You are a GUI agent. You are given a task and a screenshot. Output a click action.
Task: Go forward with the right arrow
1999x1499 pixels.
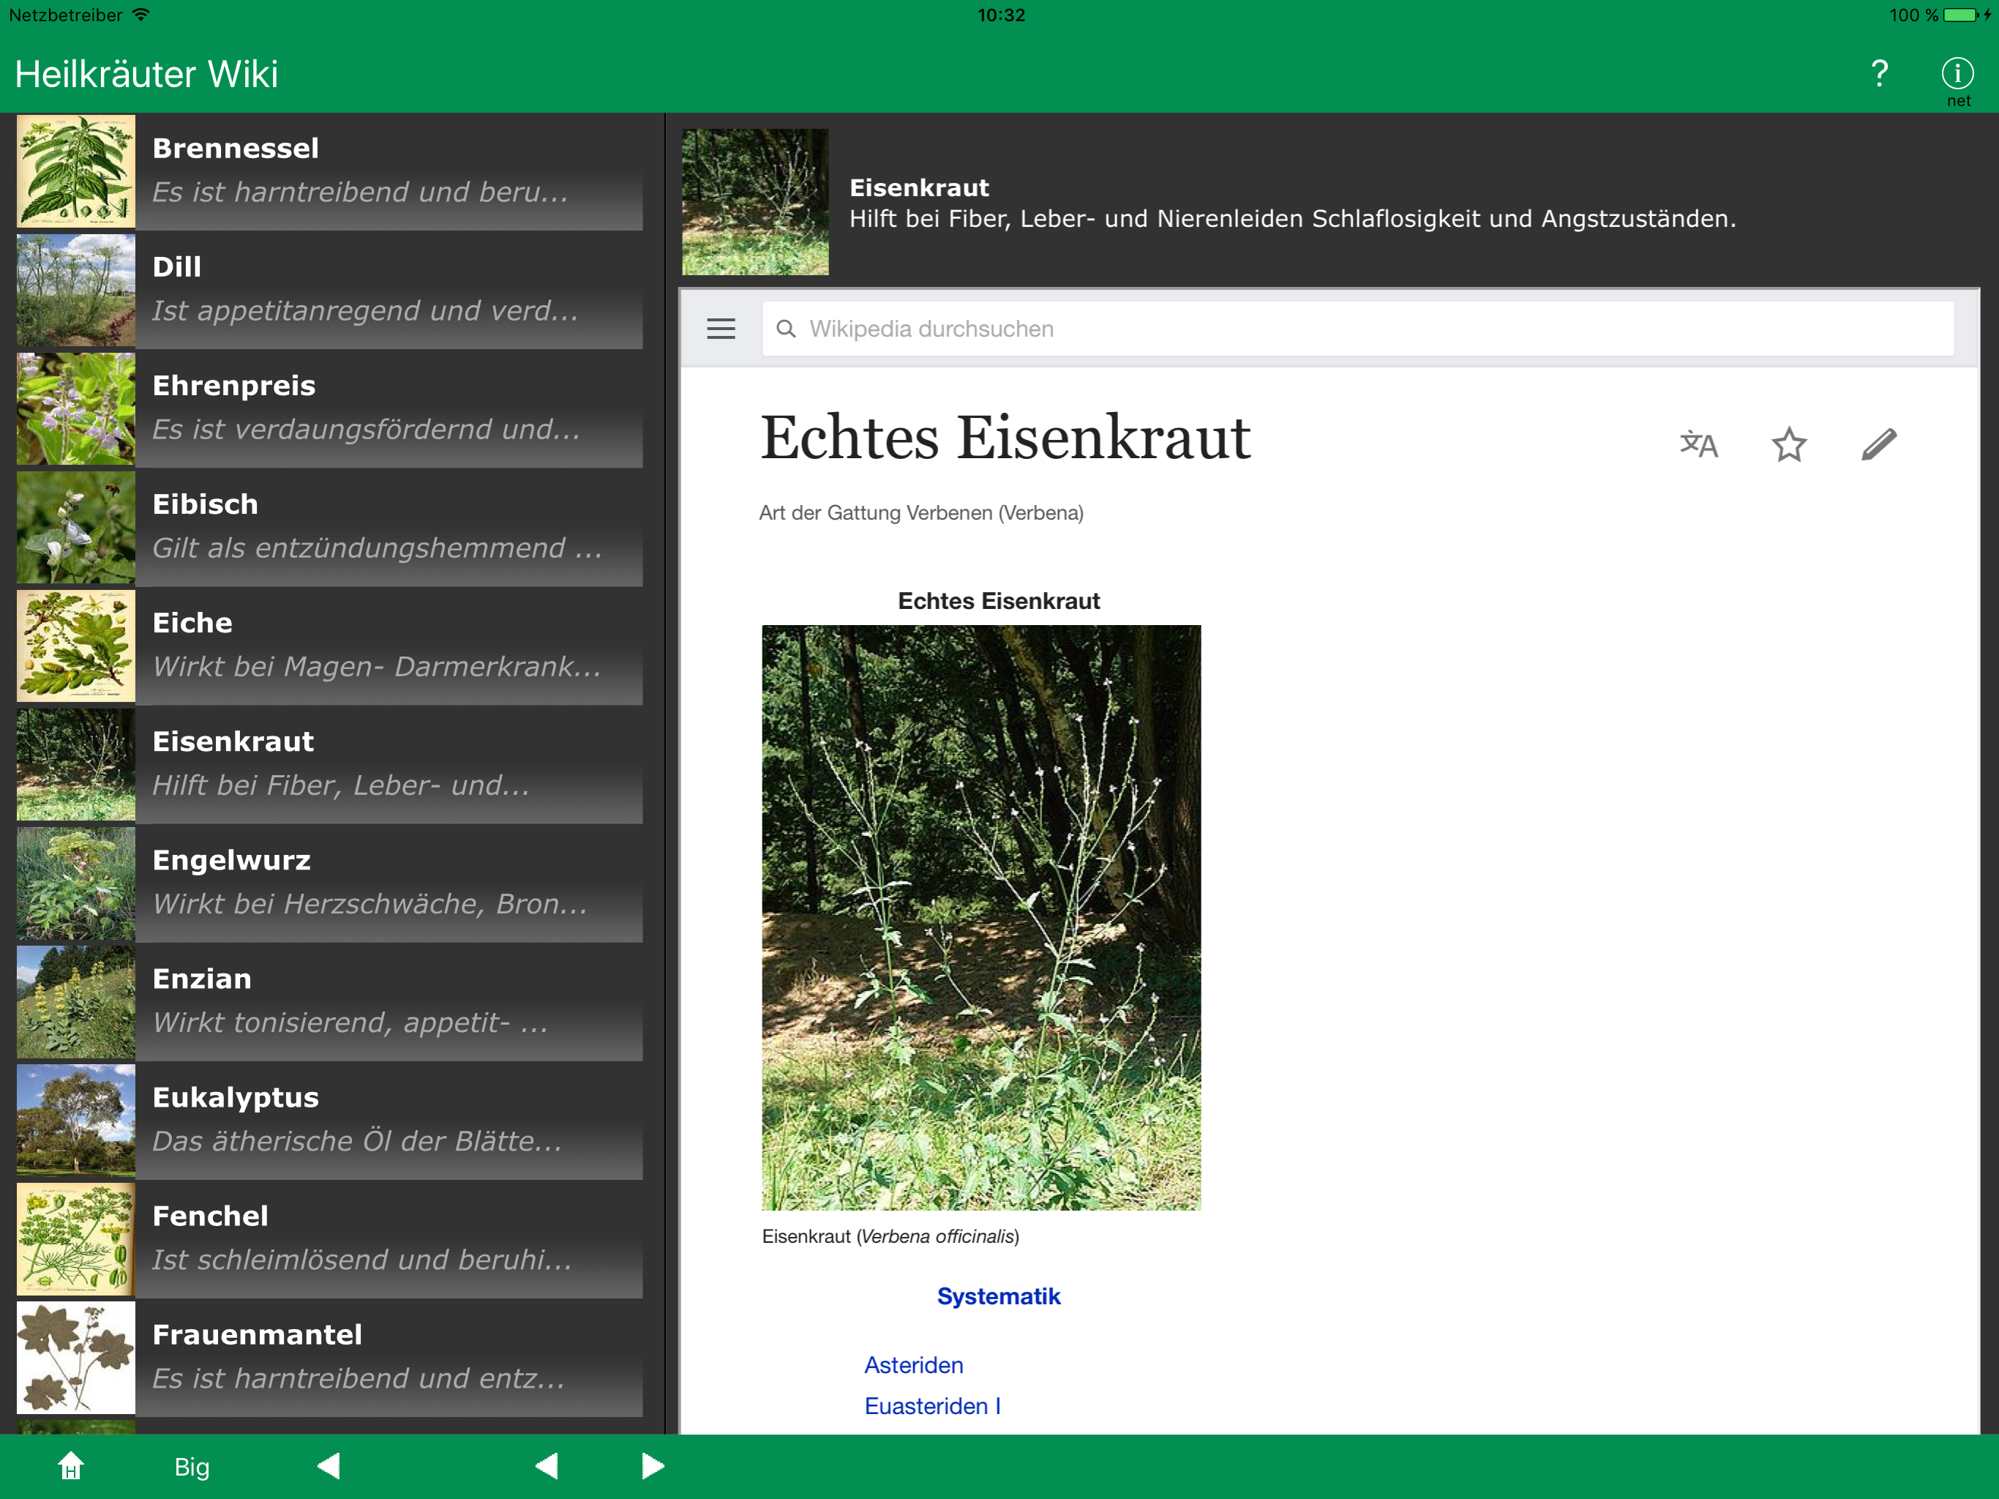653,1465
